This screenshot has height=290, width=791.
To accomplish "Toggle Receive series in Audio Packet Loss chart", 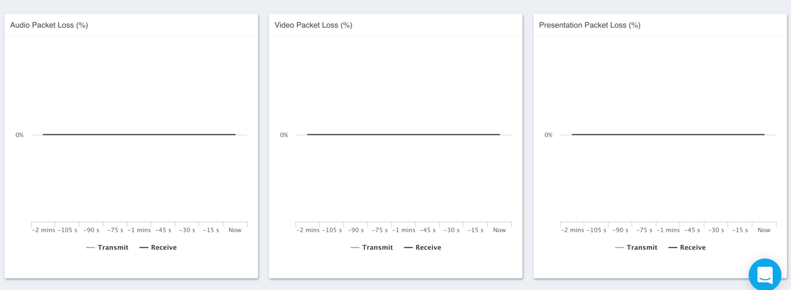I will (x=158, y=248).
